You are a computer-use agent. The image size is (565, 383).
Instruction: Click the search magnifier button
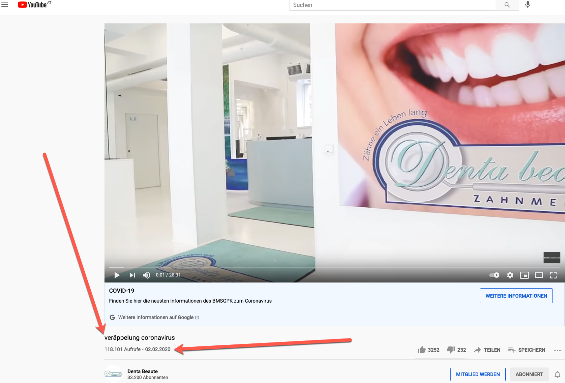(507, 5)
